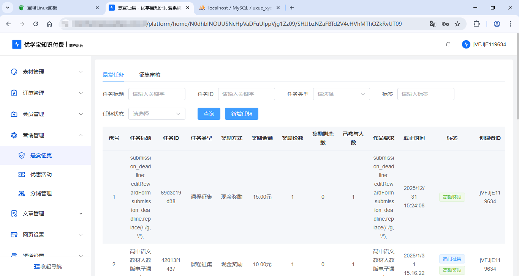Click the 查询 button
The image size is (519, 276).
coord(209,114)
